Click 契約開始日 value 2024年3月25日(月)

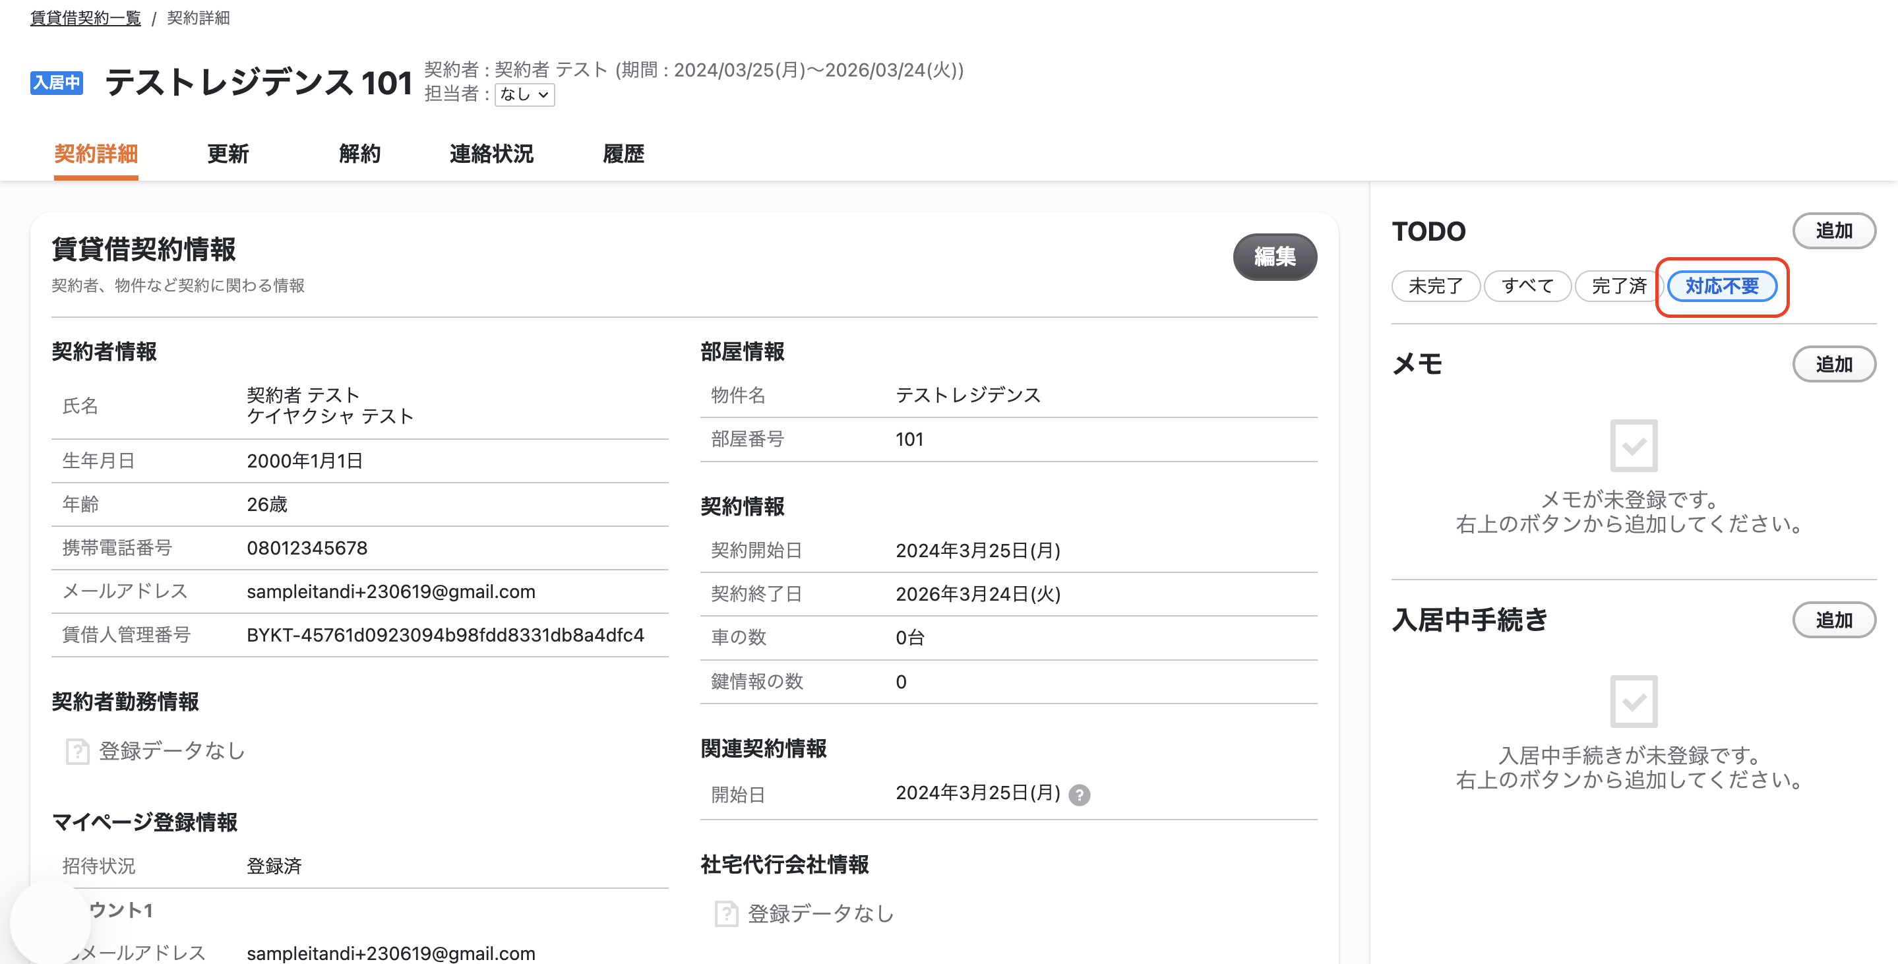point(978,551)
